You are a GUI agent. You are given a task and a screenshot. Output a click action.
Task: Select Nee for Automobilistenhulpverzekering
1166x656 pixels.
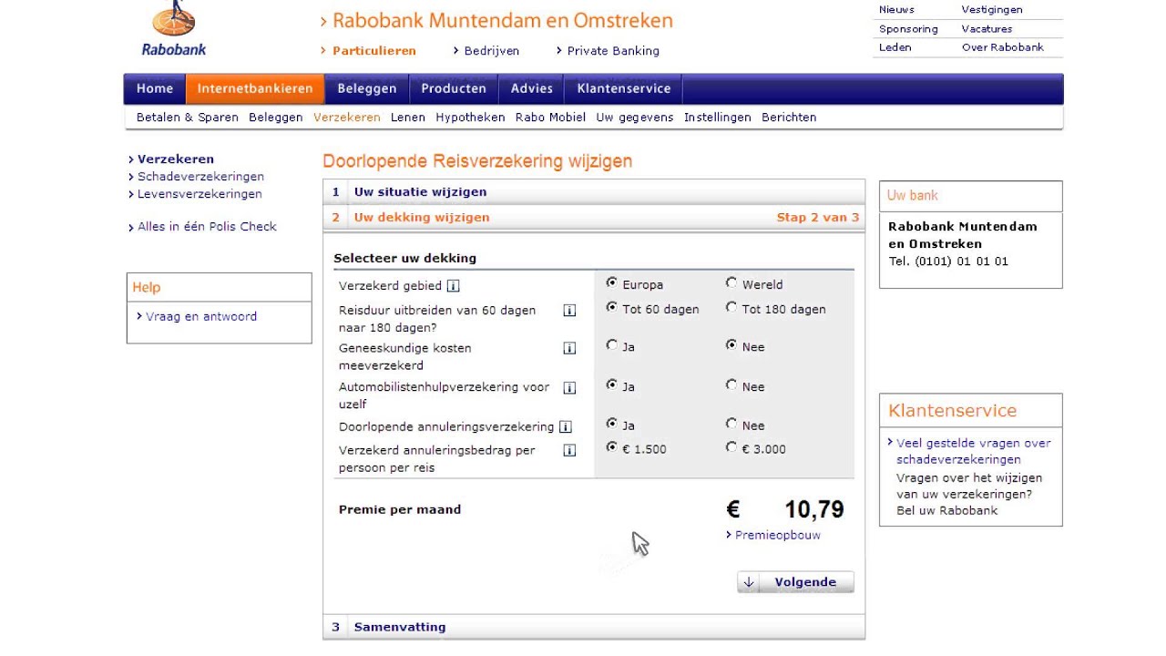click(x=731, y=385)
